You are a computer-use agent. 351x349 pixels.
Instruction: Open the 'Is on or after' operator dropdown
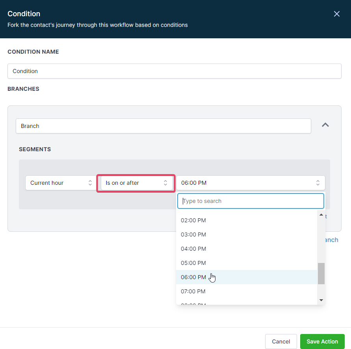point(136,183)
